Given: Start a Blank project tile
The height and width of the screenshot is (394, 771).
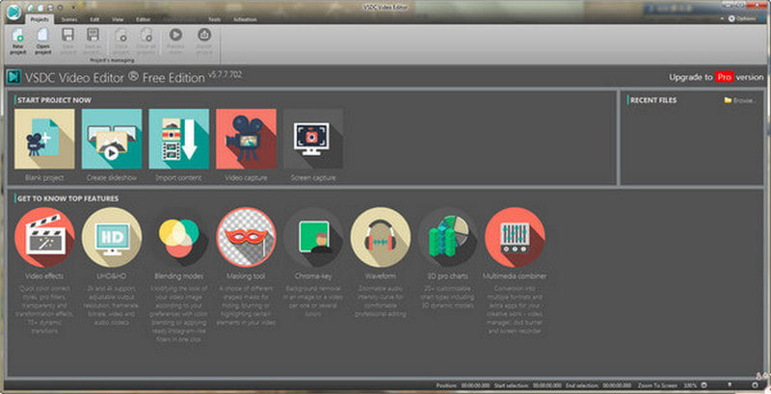Looking at the screenshot, I should point(44,139).
